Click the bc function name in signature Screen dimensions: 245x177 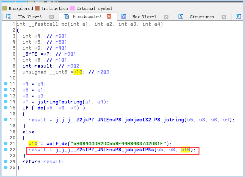click(64, 24)
